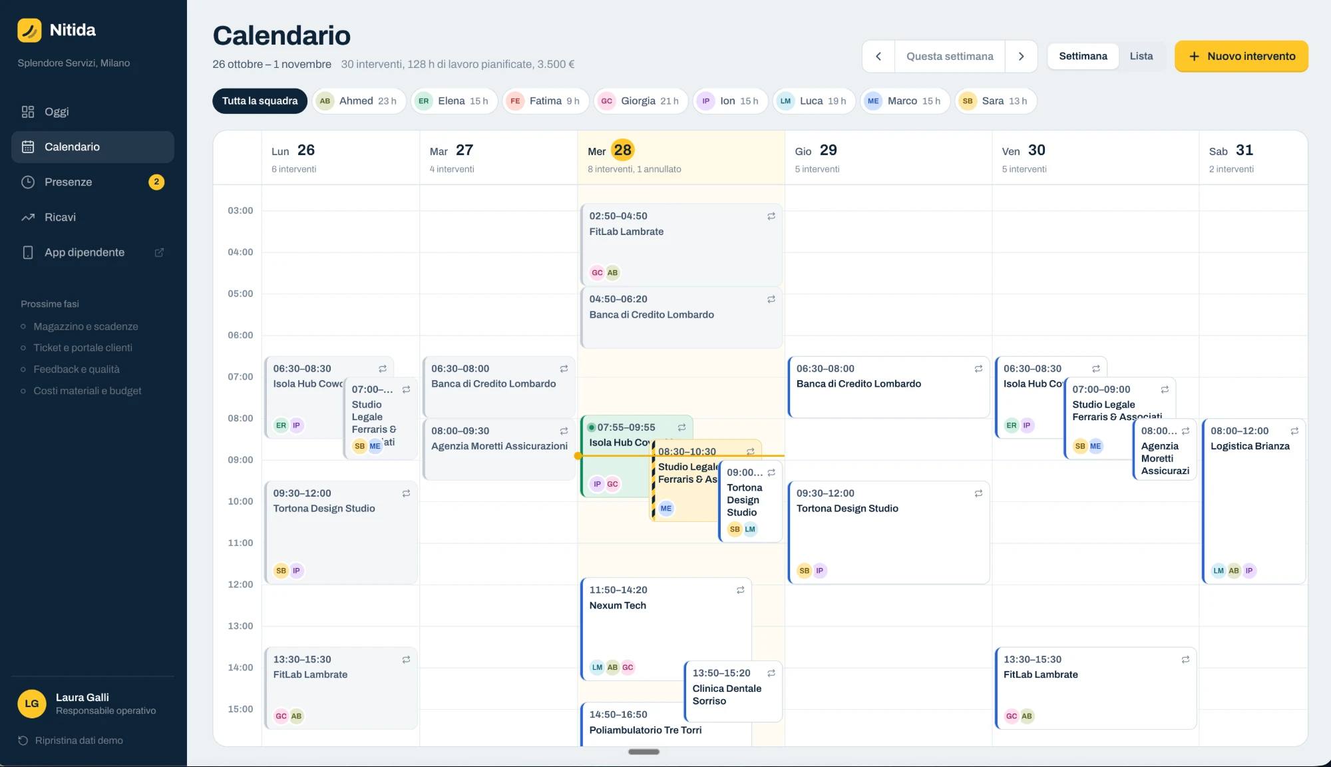Viewport: 1331px width, 767px height.
Task: Open Monday 09:30–12:00 Tortona Design Studio event
Action: pyautogui.click(x=341, y=533)
